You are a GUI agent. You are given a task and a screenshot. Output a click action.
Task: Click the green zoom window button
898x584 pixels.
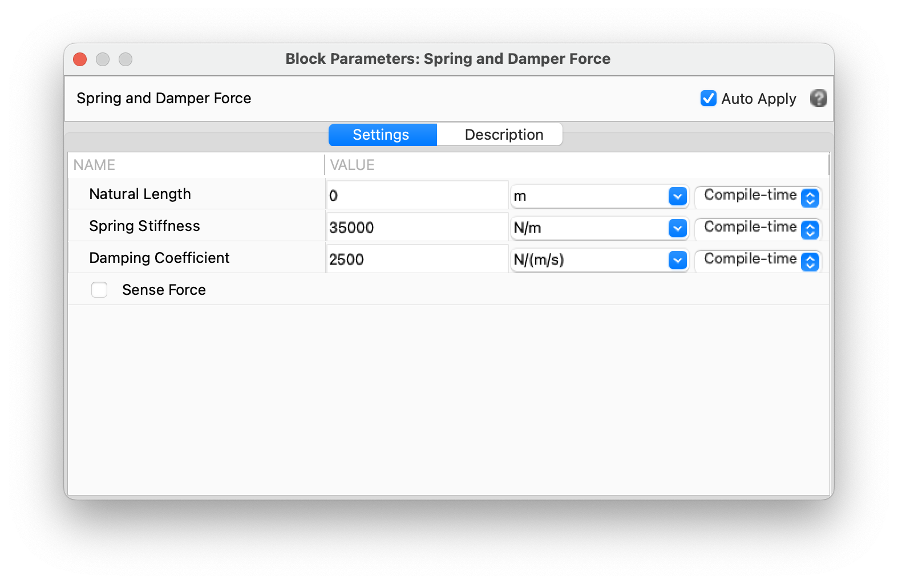click(x=126, y=59)
